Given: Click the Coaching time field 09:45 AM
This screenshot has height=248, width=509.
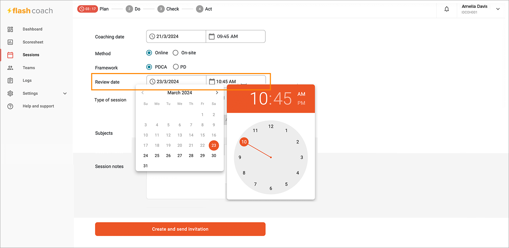Looking at the screenshot, I should pyautogui.click(x=235, y=36).
